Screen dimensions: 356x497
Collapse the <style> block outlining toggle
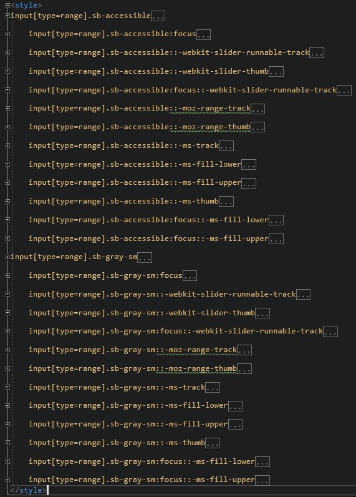click(x=7, y=6)
